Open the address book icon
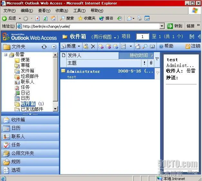This screenshot has width=202, height=181. (x=152, y=46)
